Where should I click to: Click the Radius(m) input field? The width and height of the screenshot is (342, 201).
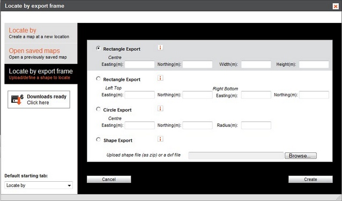pos(256,125)
